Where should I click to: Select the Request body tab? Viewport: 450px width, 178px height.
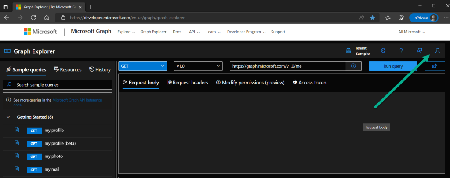[141, 82]
